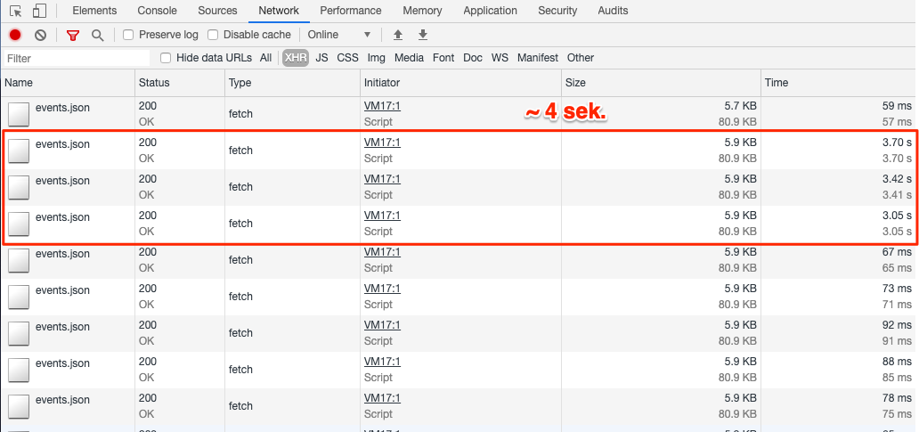Viewport: 919px width, 432px height.
Task: Toggle the device toolbar icon
Action: coord(39,11)
